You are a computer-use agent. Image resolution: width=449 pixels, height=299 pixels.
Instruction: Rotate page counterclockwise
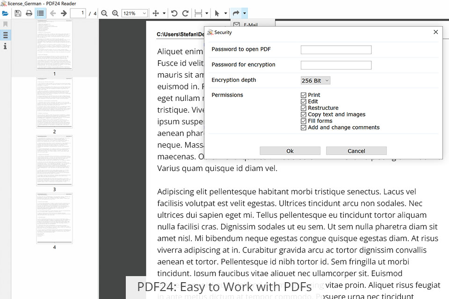[174, 14]
